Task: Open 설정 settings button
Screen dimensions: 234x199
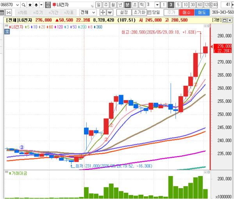Action: pos(124,12)
